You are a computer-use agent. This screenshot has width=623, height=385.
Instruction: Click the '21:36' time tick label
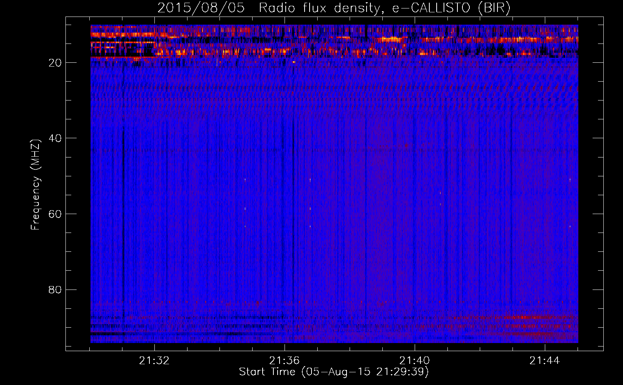(285, 361)
